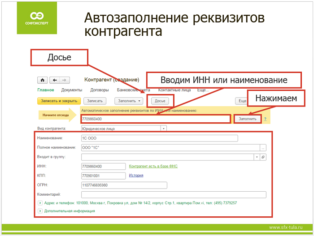Open the Еще... navigation menu
Viewport: 314px width, 236px height.
[x=203, y=90]
